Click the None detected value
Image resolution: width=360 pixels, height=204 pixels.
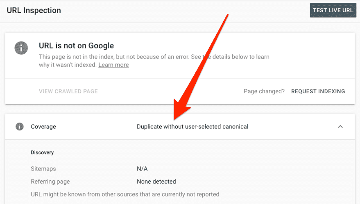click(x=156, y=182)
